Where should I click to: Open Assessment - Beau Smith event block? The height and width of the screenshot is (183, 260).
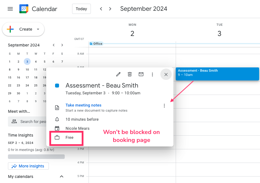pyautogui.click(x=217, y=74)
